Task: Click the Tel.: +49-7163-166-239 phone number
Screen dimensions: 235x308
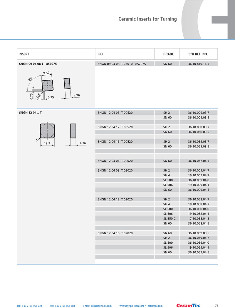Action: [29, 306]
